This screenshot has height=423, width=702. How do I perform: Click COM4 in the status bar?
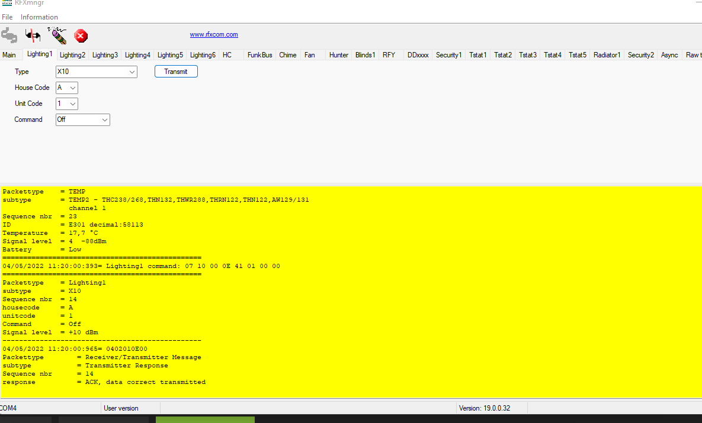click(x=8, y=408)
